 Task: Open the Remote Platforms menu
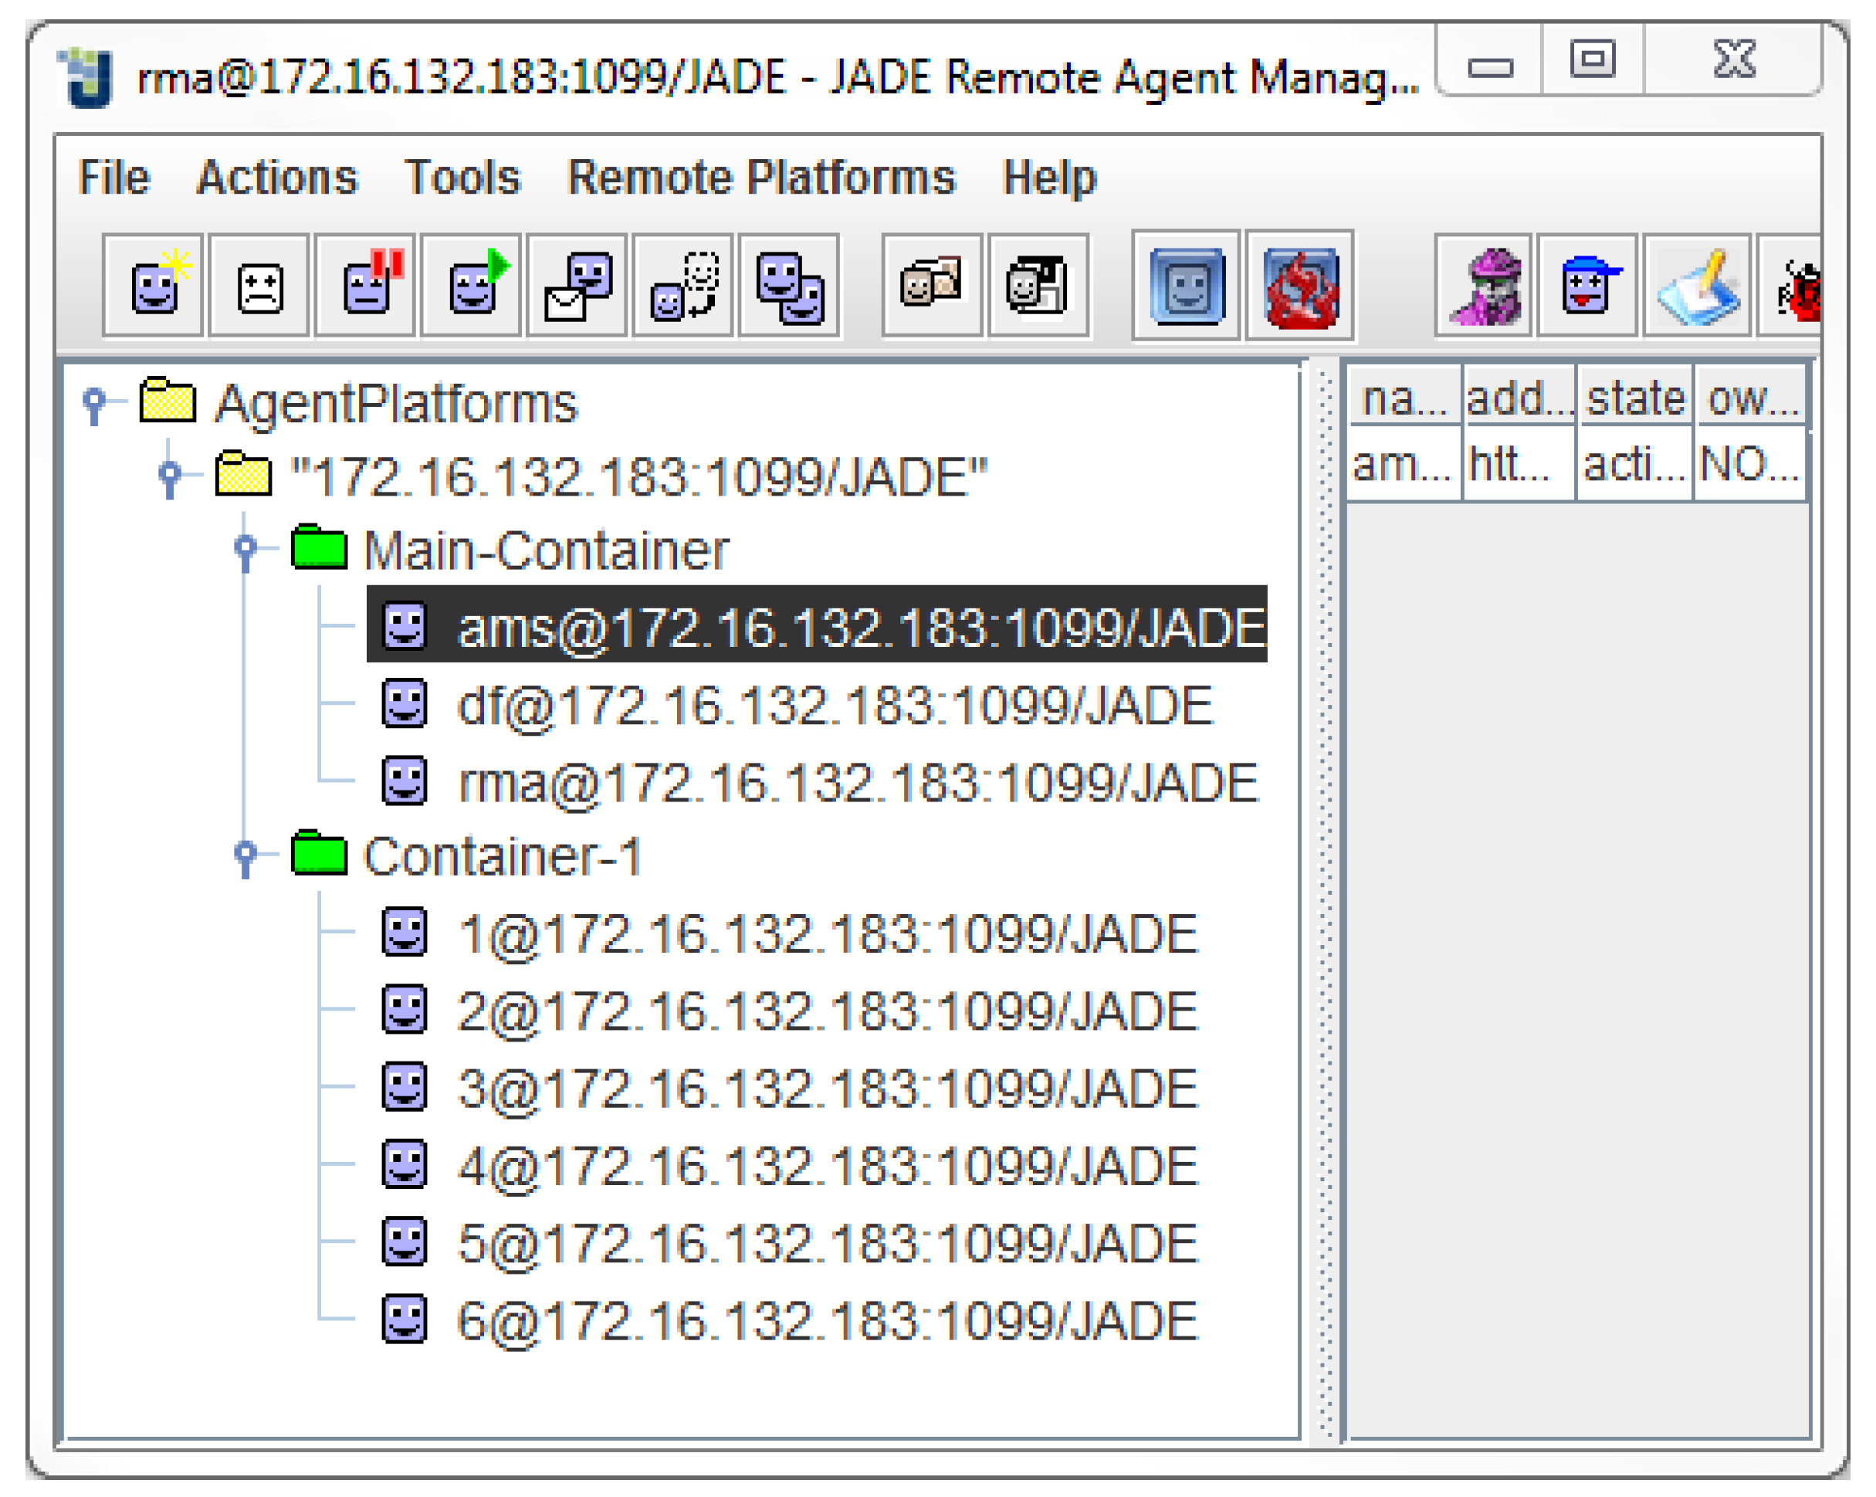[x=761, y=178]
